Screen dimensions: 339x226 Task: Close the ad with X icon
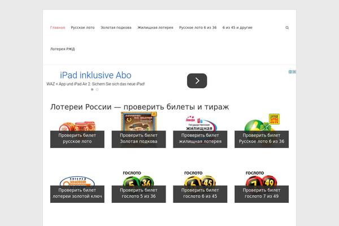click(x=294, y=72)
